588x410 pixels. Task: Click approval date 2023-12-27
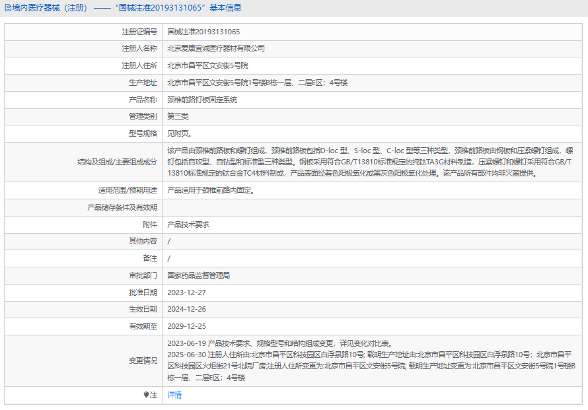tap(186, 292)
